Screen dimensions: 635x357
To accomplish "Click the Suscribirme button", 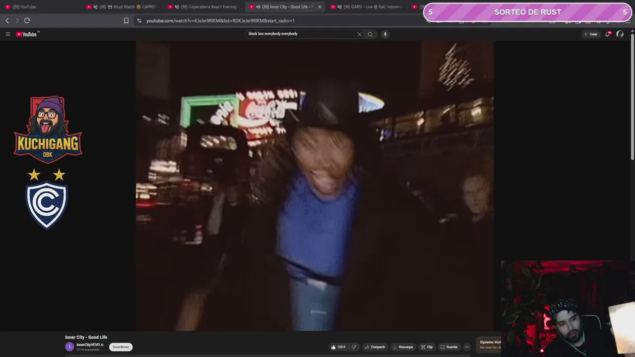I will coord(121,347).
